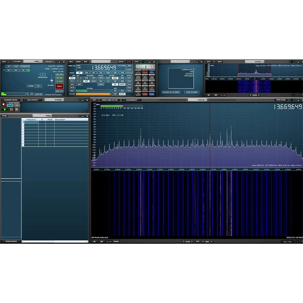Click the LOAD PLUGINS button

(x=192, y=92)
